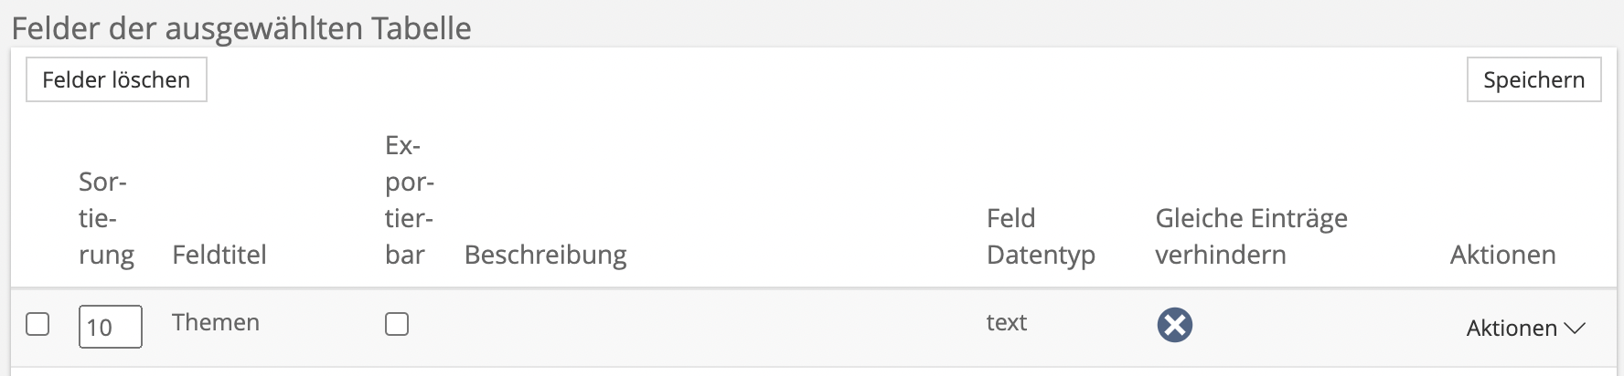Screen dimensions: 1624x376
Task: Click the Feld Datentyp column header
Action: pyautogui.click(x=1041, y=237)
